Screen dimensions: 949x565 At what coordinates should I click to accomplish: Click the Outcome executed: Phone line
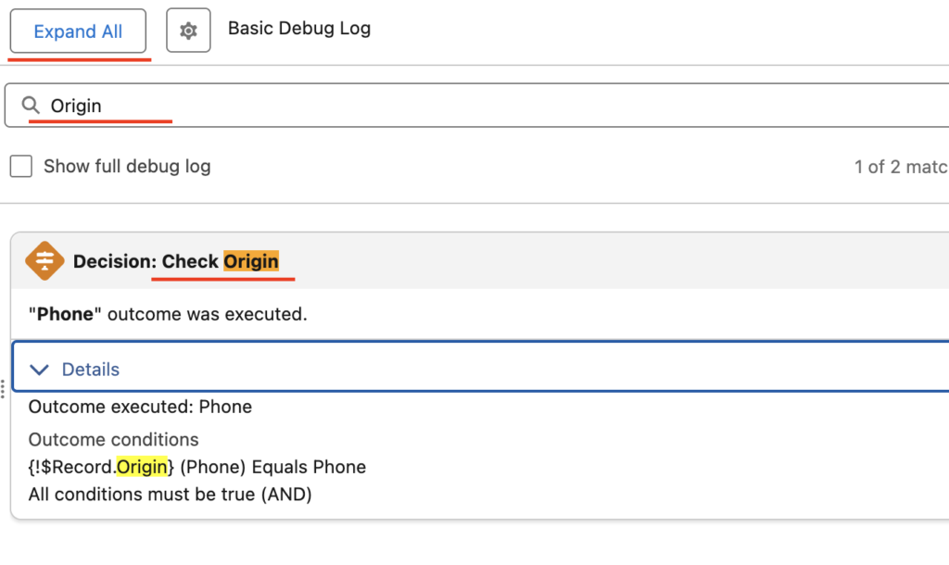pyautogui.click(x=140, y=407)
